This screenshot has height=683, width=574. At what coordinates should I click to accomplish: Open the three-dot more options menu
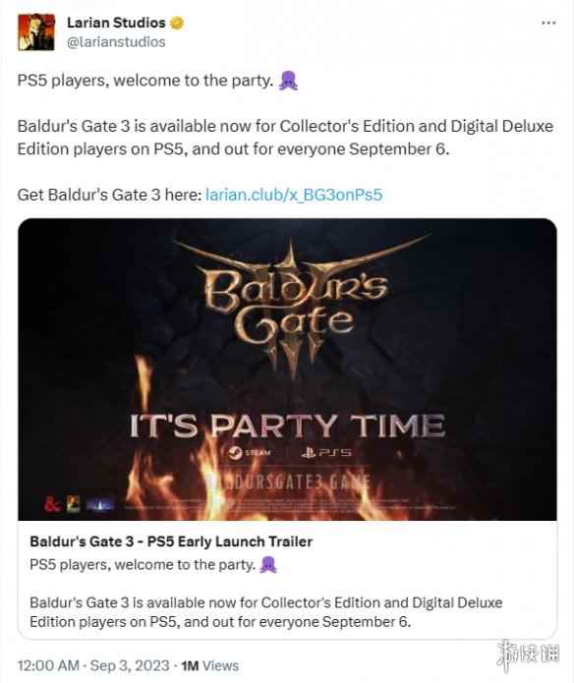(548, 23)
